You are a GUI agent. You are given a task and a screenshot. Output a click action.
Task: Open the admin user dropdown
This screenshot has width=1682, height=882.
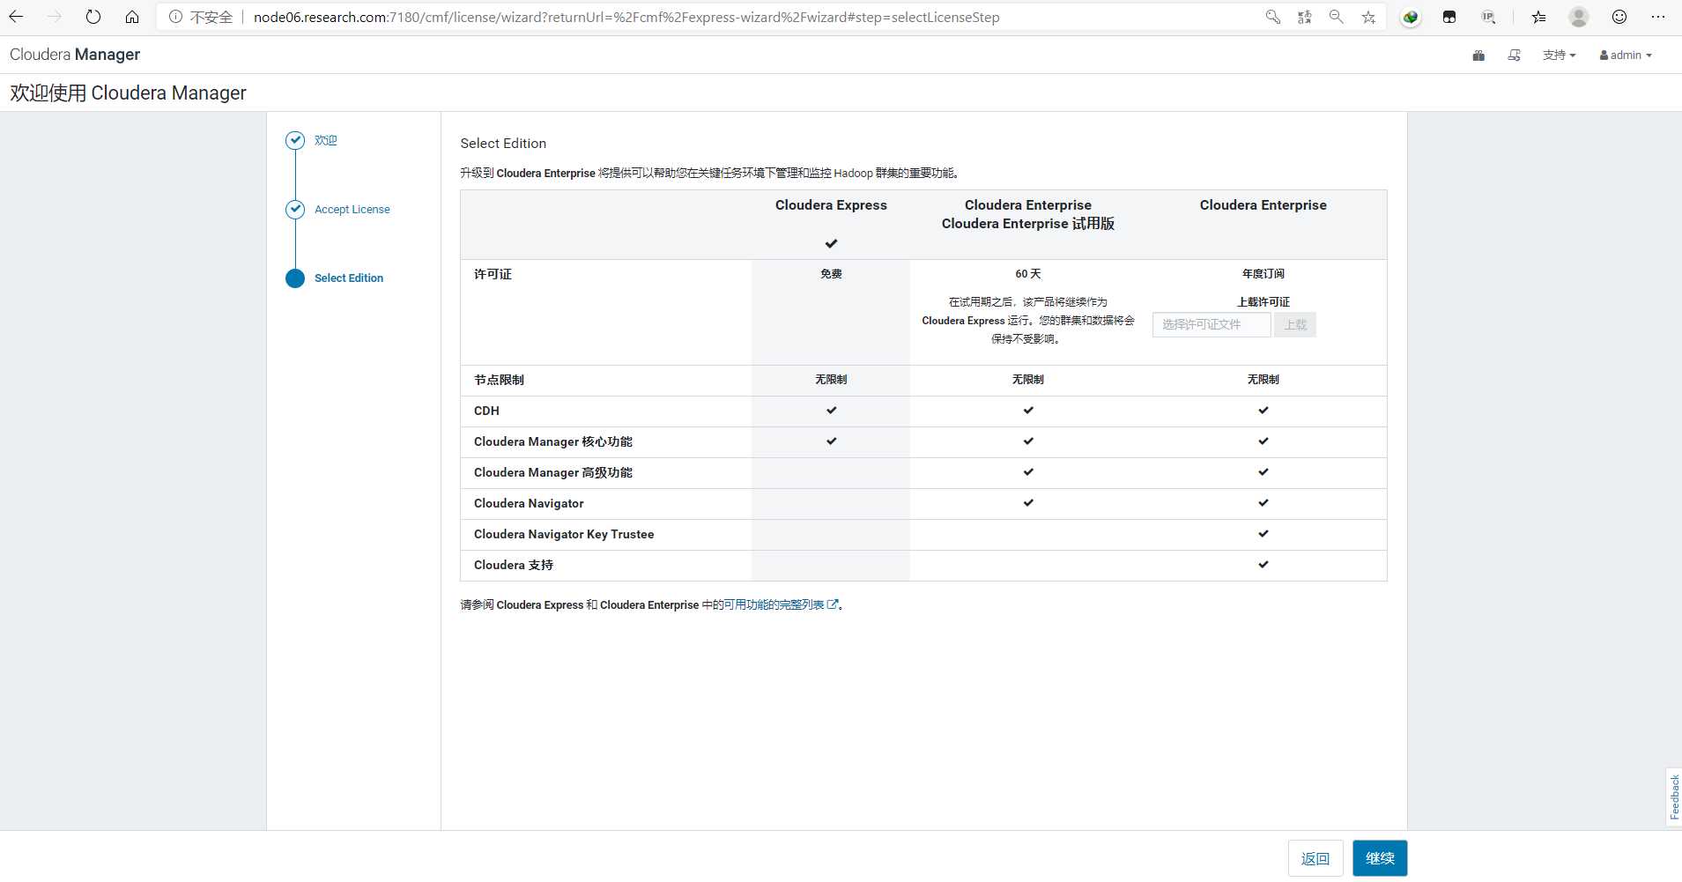pyautogui.click(x=1626, y=56)
